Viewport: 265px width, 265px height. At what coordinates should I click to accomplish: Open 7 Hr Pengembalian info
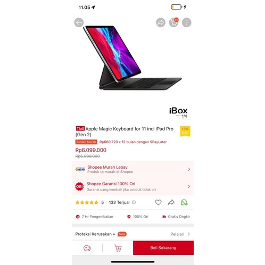coord(95,217)
